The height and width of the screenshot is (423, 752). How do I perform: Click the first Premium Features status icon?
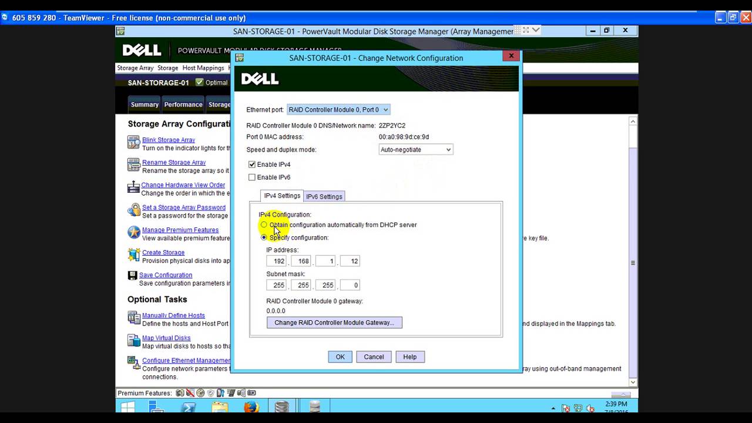click(180, 393)
